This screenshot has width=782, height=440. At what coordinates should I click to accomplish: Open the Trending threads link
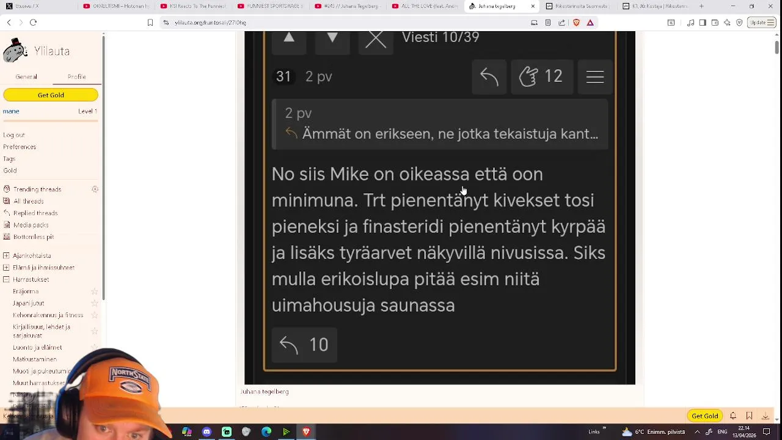(37, 189)
